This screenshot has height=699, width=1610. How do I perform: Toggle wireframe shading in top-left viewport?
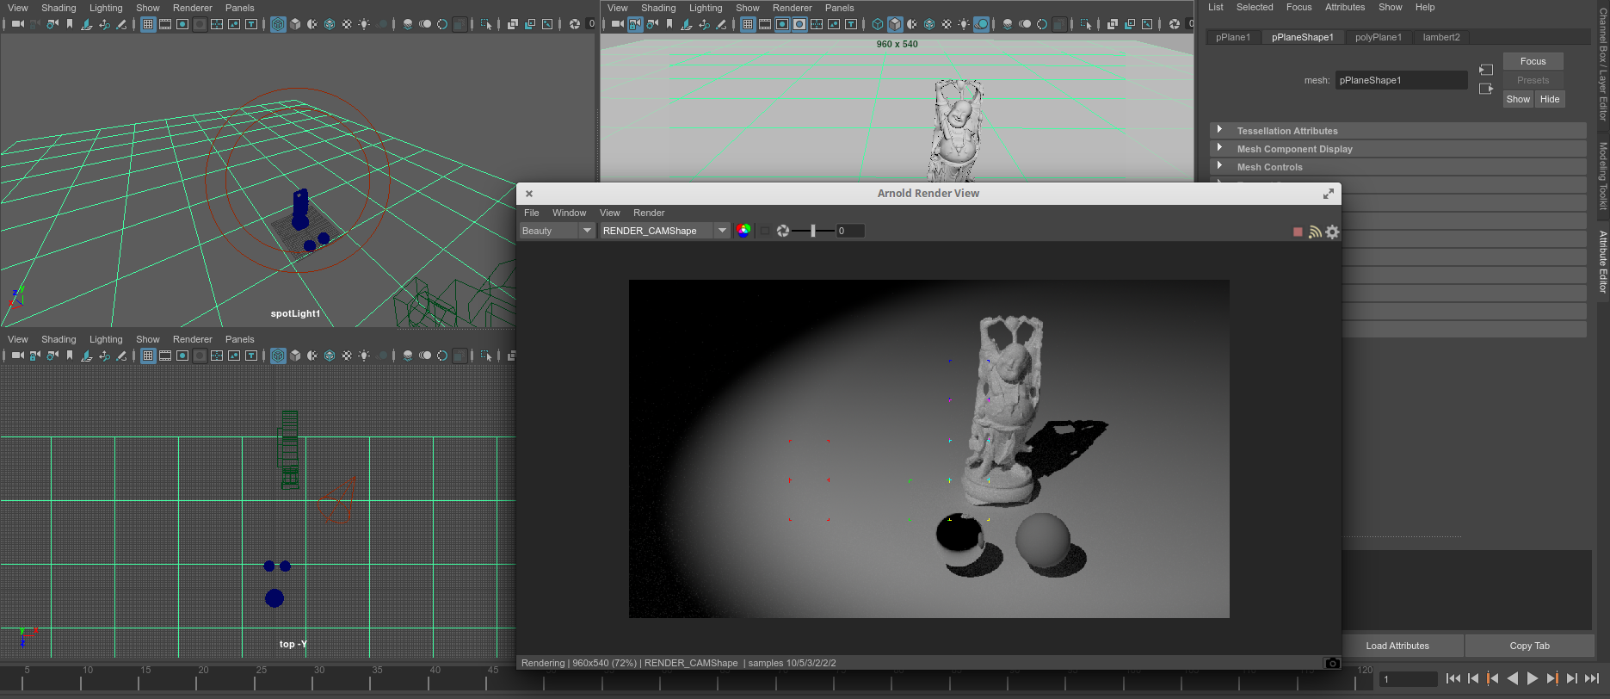[278, 24]
